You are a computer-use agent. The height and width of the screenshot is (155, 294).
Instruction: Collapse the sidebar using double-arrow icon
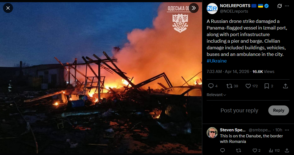tap(194, 8)
